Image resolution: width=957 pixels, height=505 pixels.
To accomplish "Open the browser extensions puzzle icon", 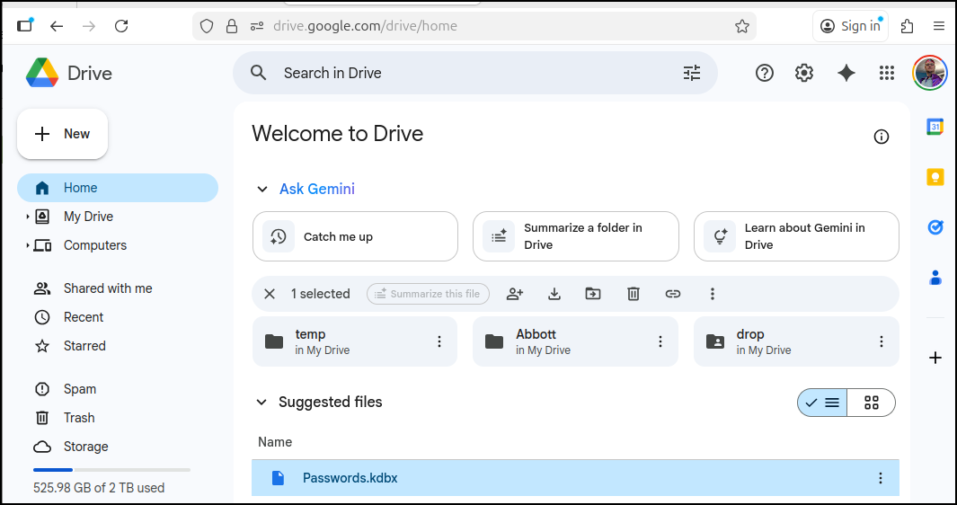I will (907, 26).
